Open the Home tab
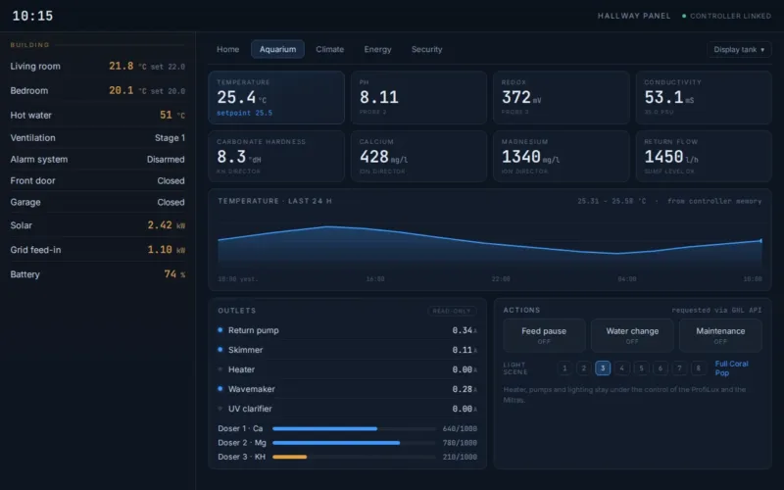 (227, 49)
